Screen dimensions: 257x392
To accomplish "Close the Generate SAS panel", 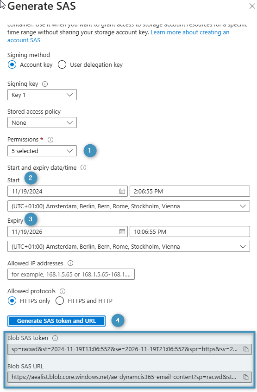I will (x=252, y=6).
